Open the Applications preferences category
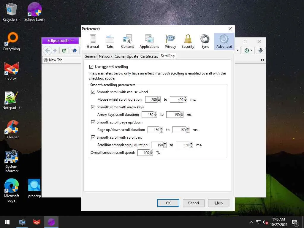 coord(149,41)
